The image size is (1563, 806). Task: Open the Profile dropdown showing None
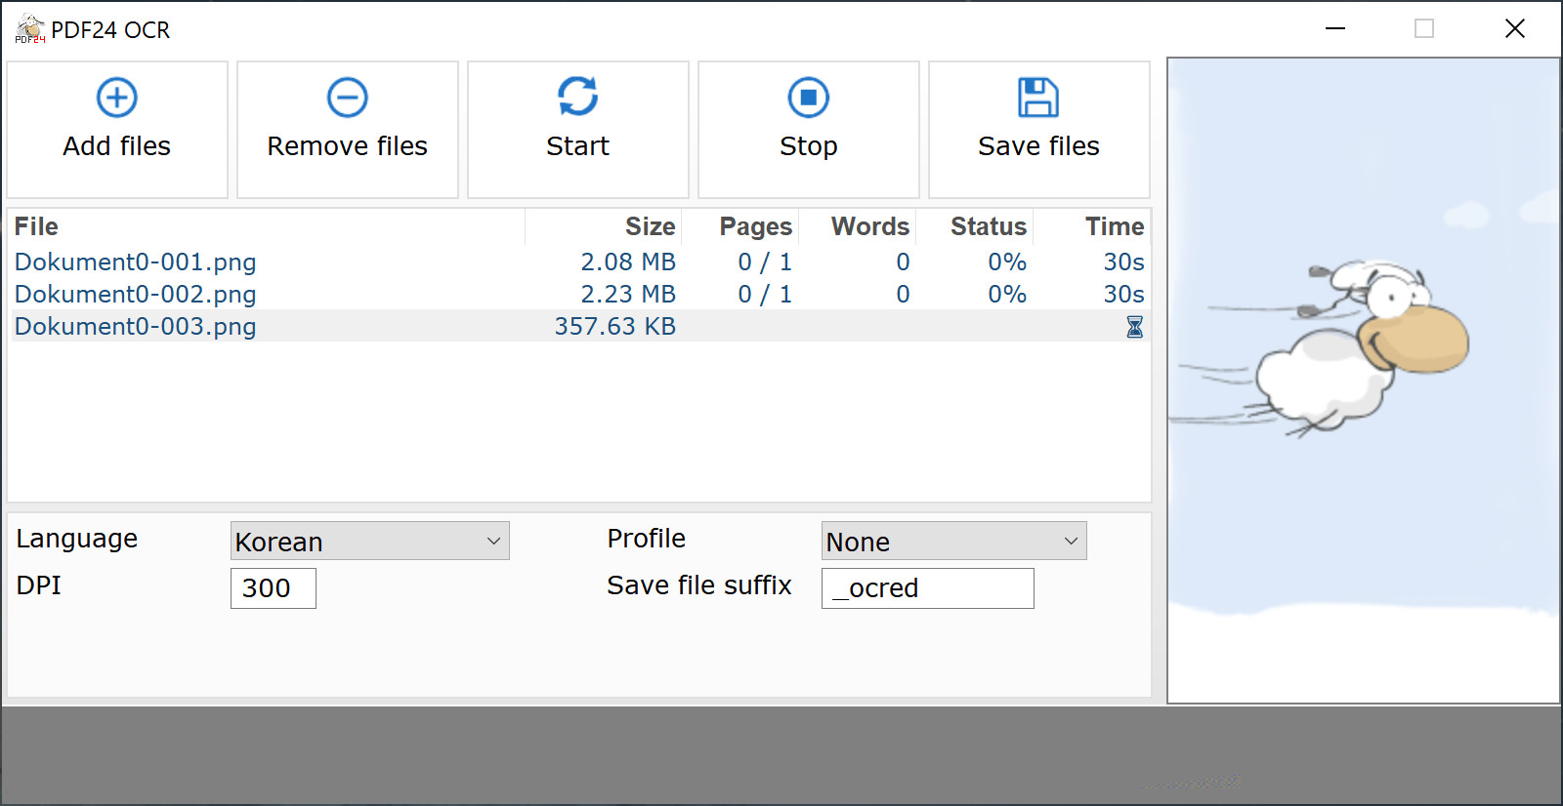pyautogui.click(x=954, y=541)
